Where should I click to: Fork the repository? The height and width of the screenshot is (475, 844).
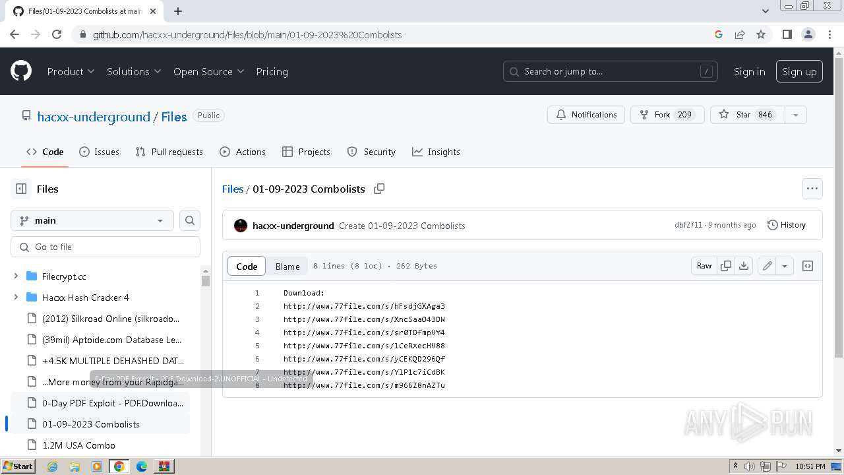[x=667, y=115]
